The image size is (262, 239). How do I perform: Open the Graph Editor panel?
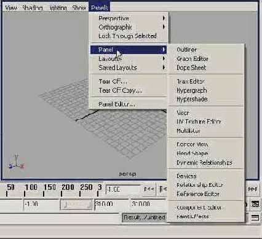click(x=193, y=59)
